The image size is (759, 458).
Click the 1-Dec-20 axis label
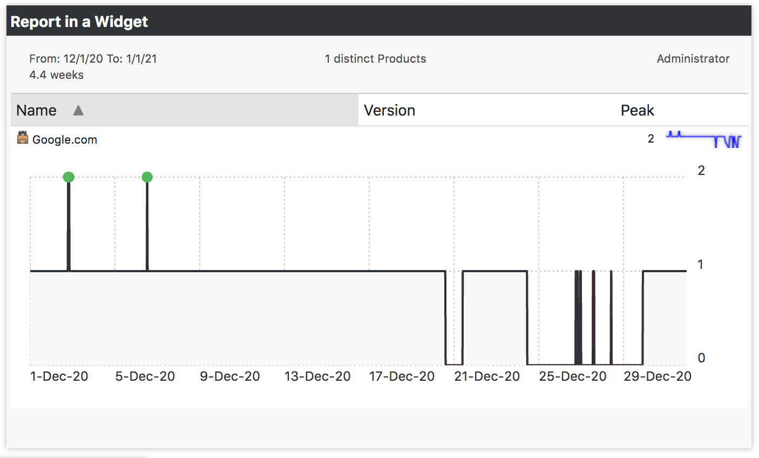(59, 376)
